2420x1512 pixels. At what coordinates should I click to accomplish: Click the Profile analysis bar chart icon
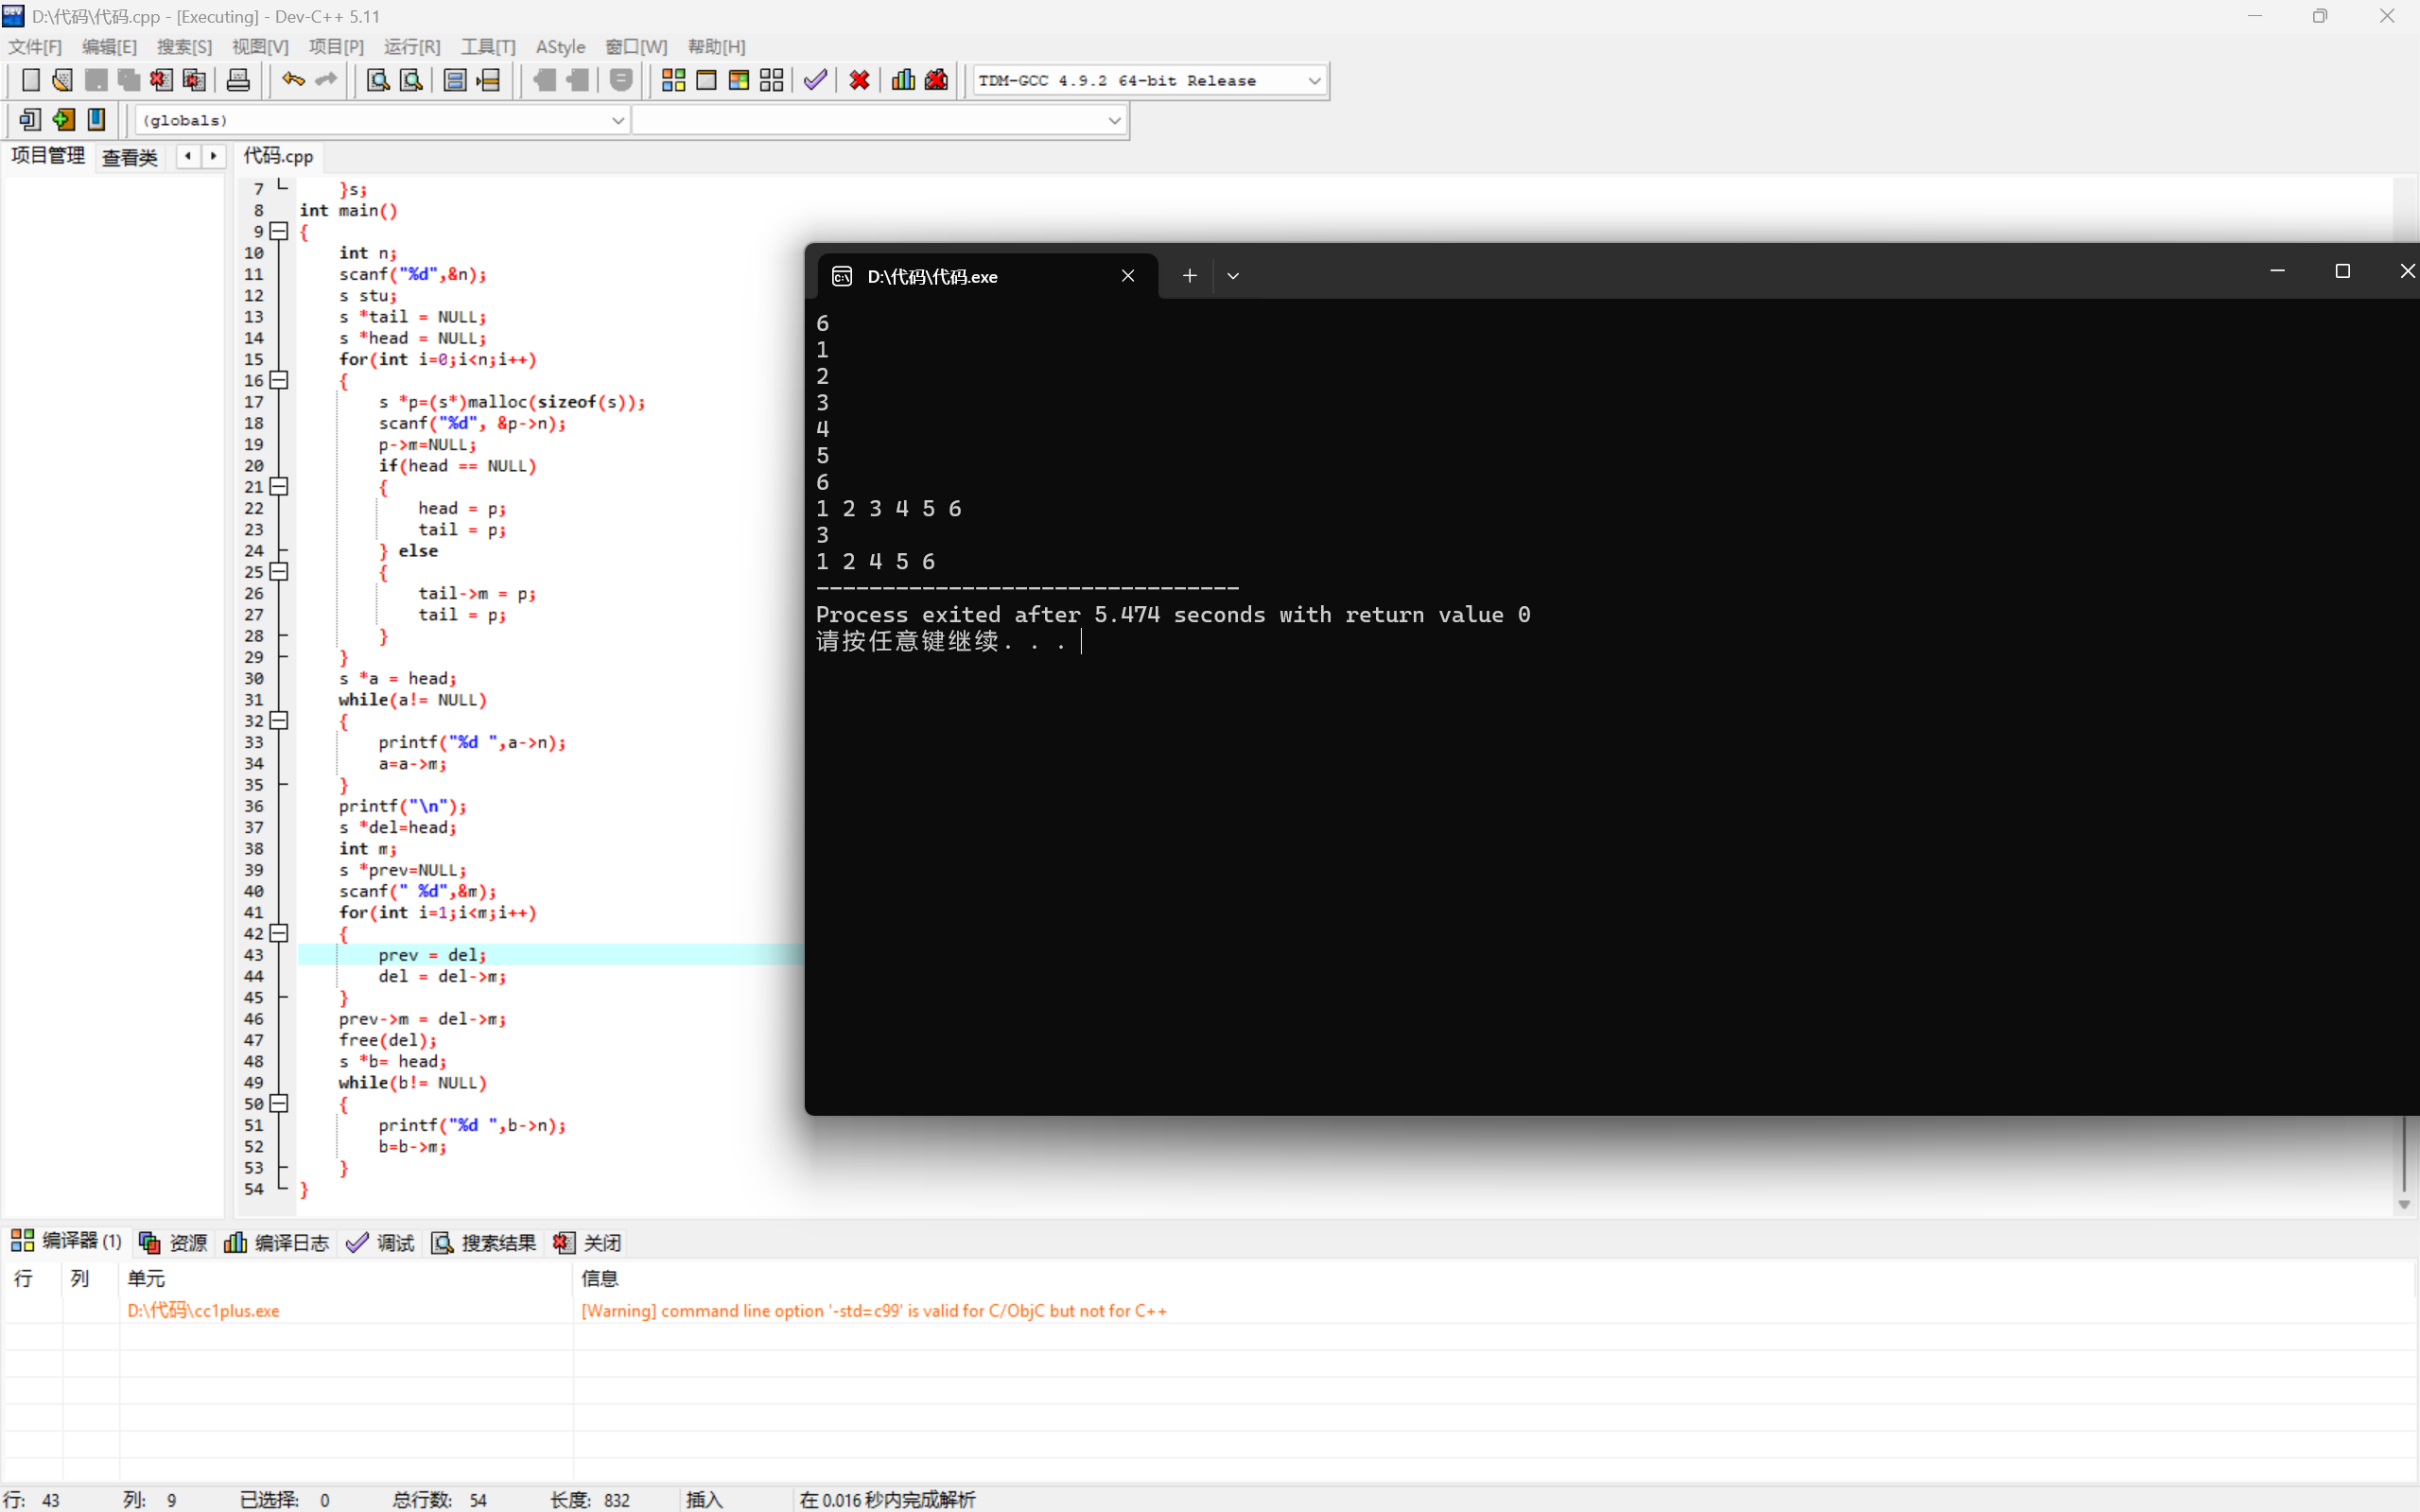click(x=903, y=80)
